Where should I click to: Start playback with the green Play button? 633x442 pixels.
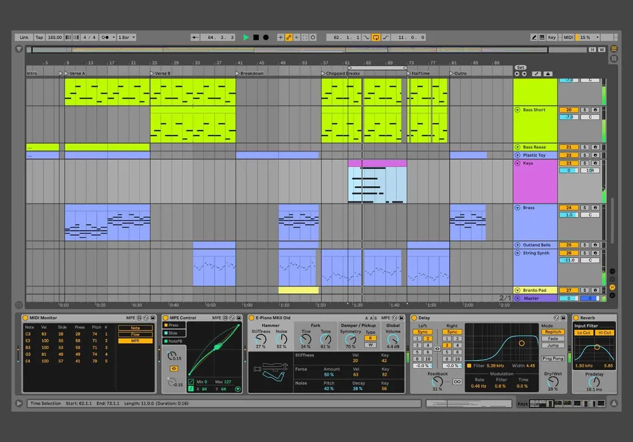(x=246, y=37)
